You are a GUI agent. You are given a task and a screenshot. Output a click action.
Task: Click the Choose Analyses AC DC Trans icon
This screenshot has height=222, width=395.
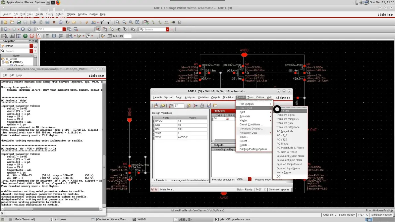(x=5, y=36)
